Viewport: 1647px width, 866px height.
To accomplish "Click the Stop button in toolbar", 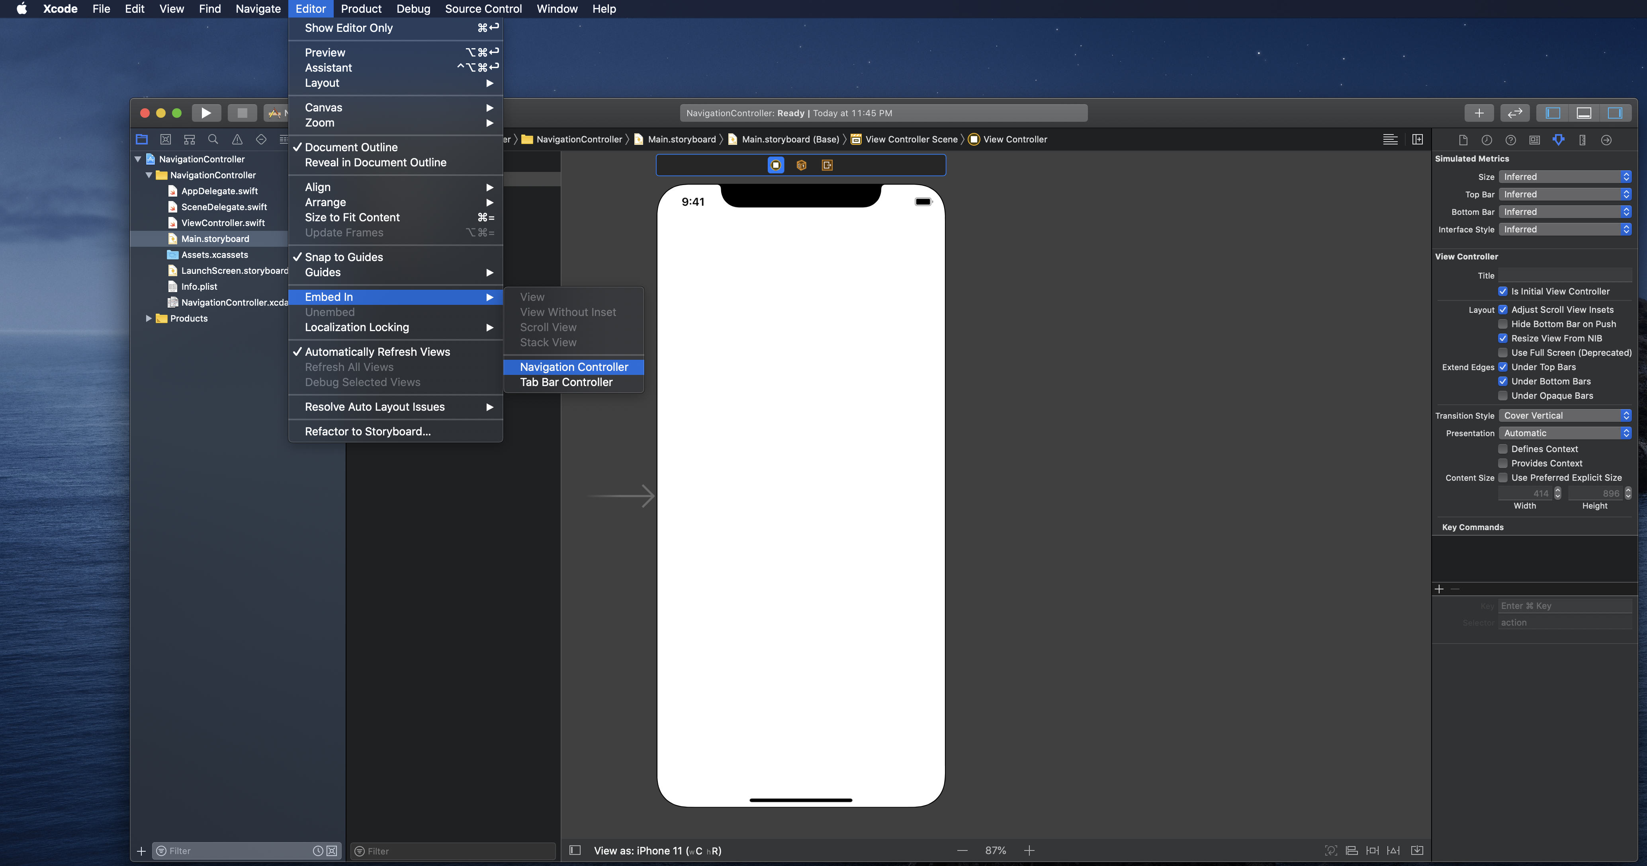I will click(x=242, y=113).
